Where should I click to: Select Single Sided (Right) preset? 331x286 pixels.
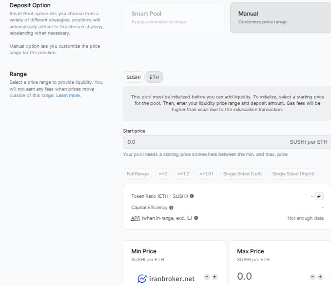[x=293, y=174]
